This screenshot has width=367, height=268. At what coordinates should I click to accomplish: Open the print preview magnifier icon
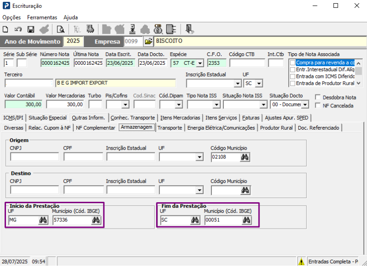(x=60, y=29)
